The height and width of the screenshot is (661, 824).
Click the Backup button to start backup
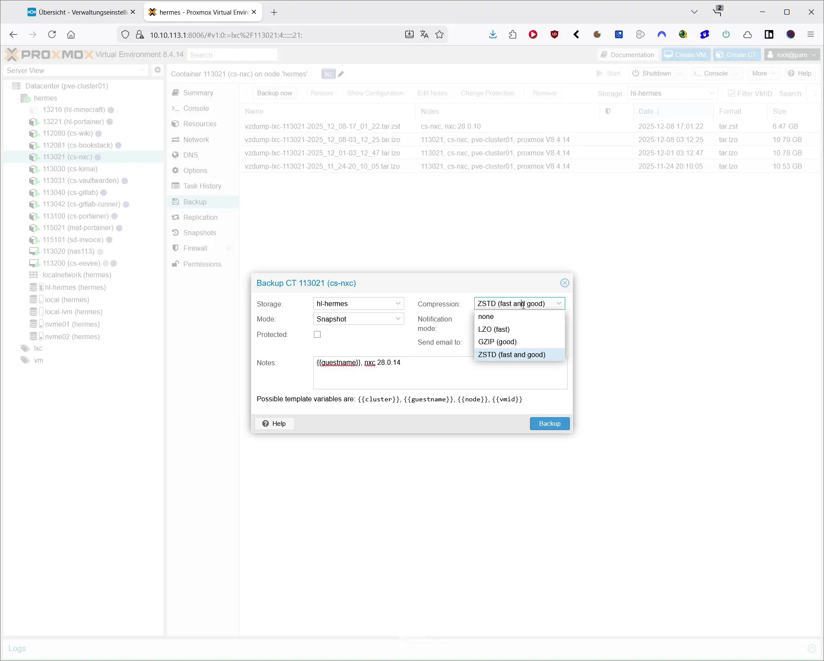pyautogui.click(x=549, y=423)
